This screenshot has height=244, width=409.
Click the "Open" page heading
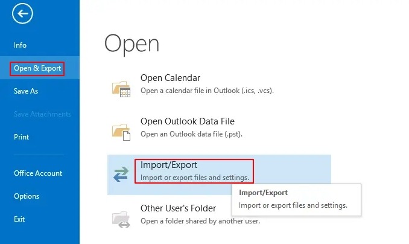pyautogui.click(x=132, y=44)
